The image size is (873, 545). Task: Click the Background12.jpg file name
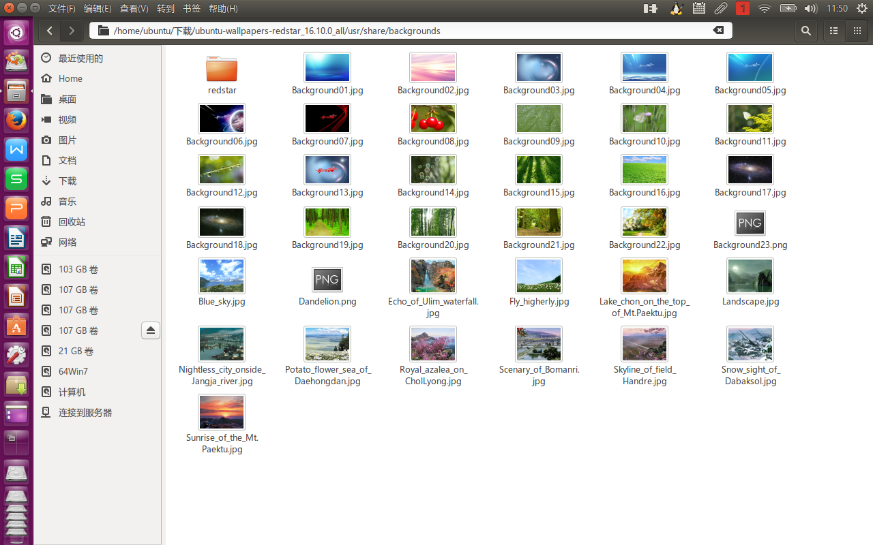(x=222, y=193)
